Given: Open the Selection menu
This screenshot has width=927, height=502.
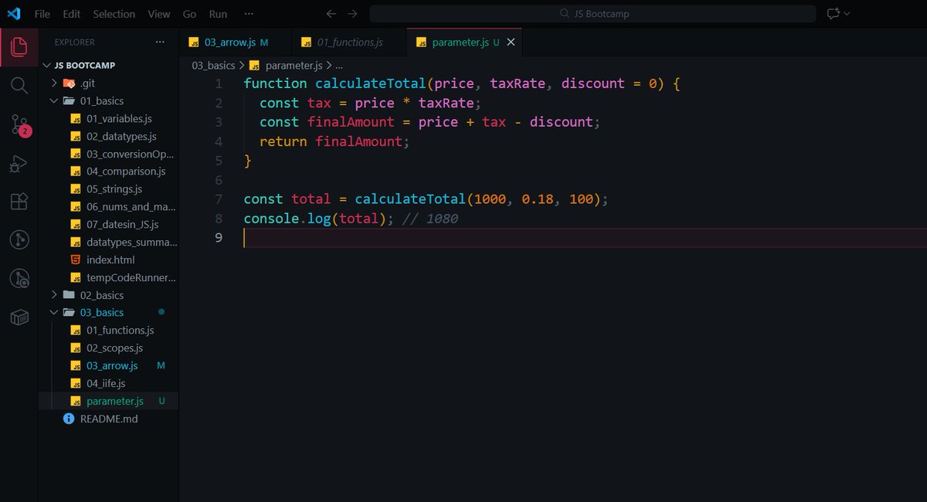Looking at the screenshot, I should [114, 14].
